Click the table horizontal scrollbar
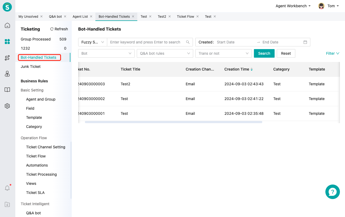 pos(174,122)
